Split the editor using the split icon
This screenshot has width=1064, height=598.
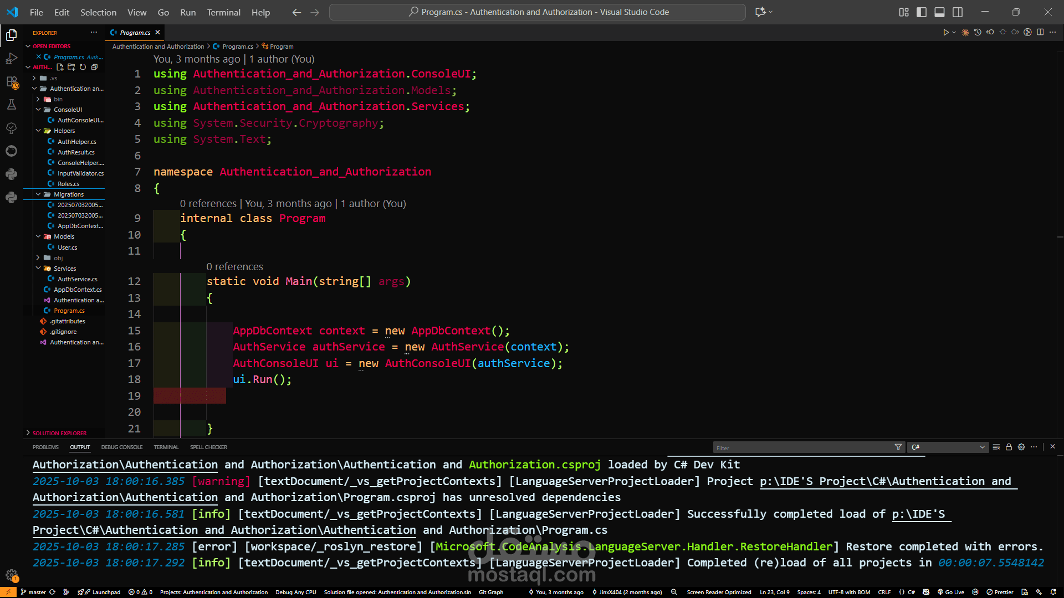(x=1041, y=32)
